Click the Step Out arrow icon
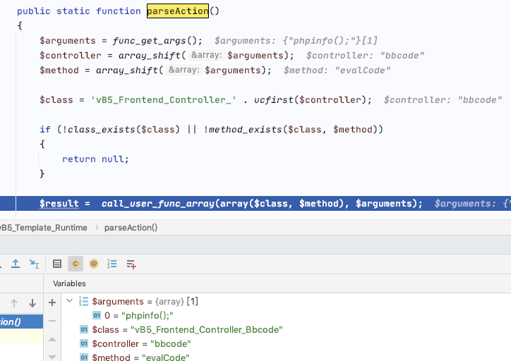The image size is (511, 361). 16,264
